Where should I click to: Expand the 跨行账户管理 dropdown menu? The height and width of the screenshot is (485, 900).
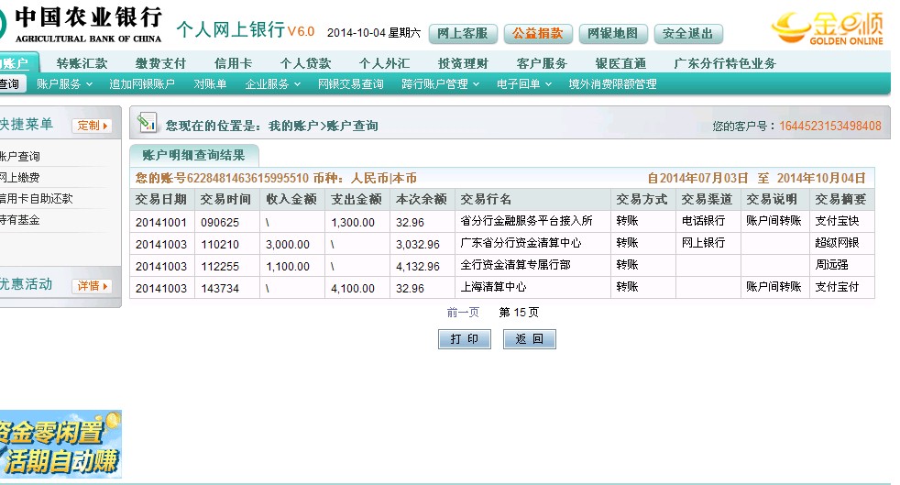[x=440, y=84]
